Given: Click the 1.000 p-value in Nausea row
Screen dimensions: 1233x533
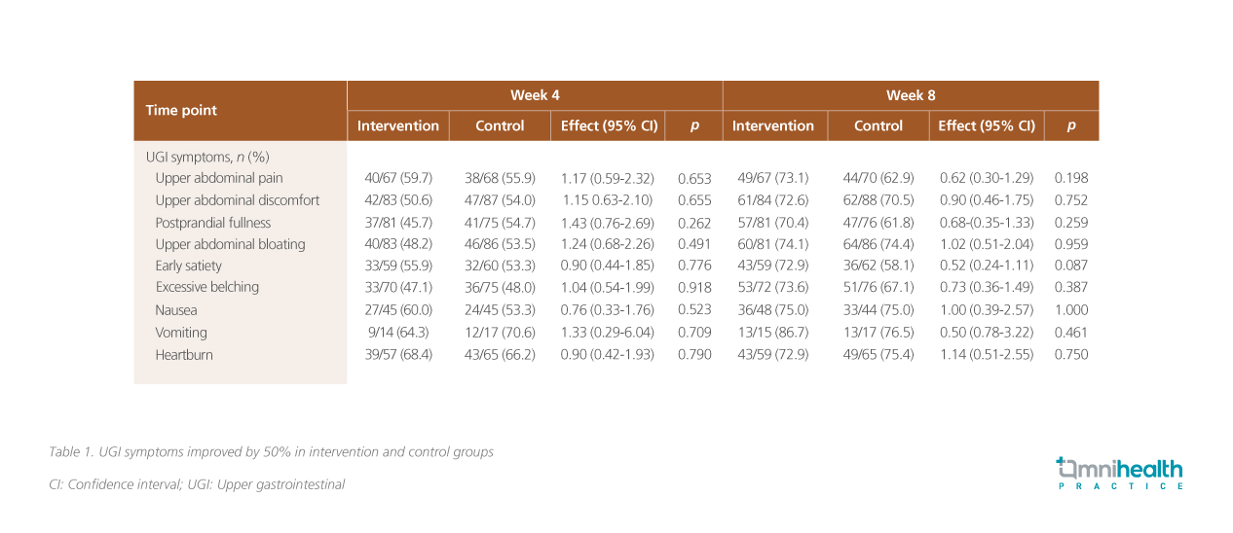Looking at the screenshot, I should [1070, 310].
